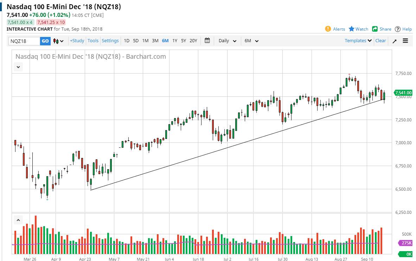Select the 3M timeframe

click(155, 41)
